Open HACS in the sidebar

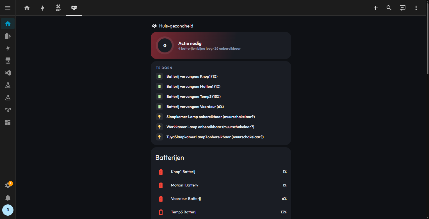(8, 61)
